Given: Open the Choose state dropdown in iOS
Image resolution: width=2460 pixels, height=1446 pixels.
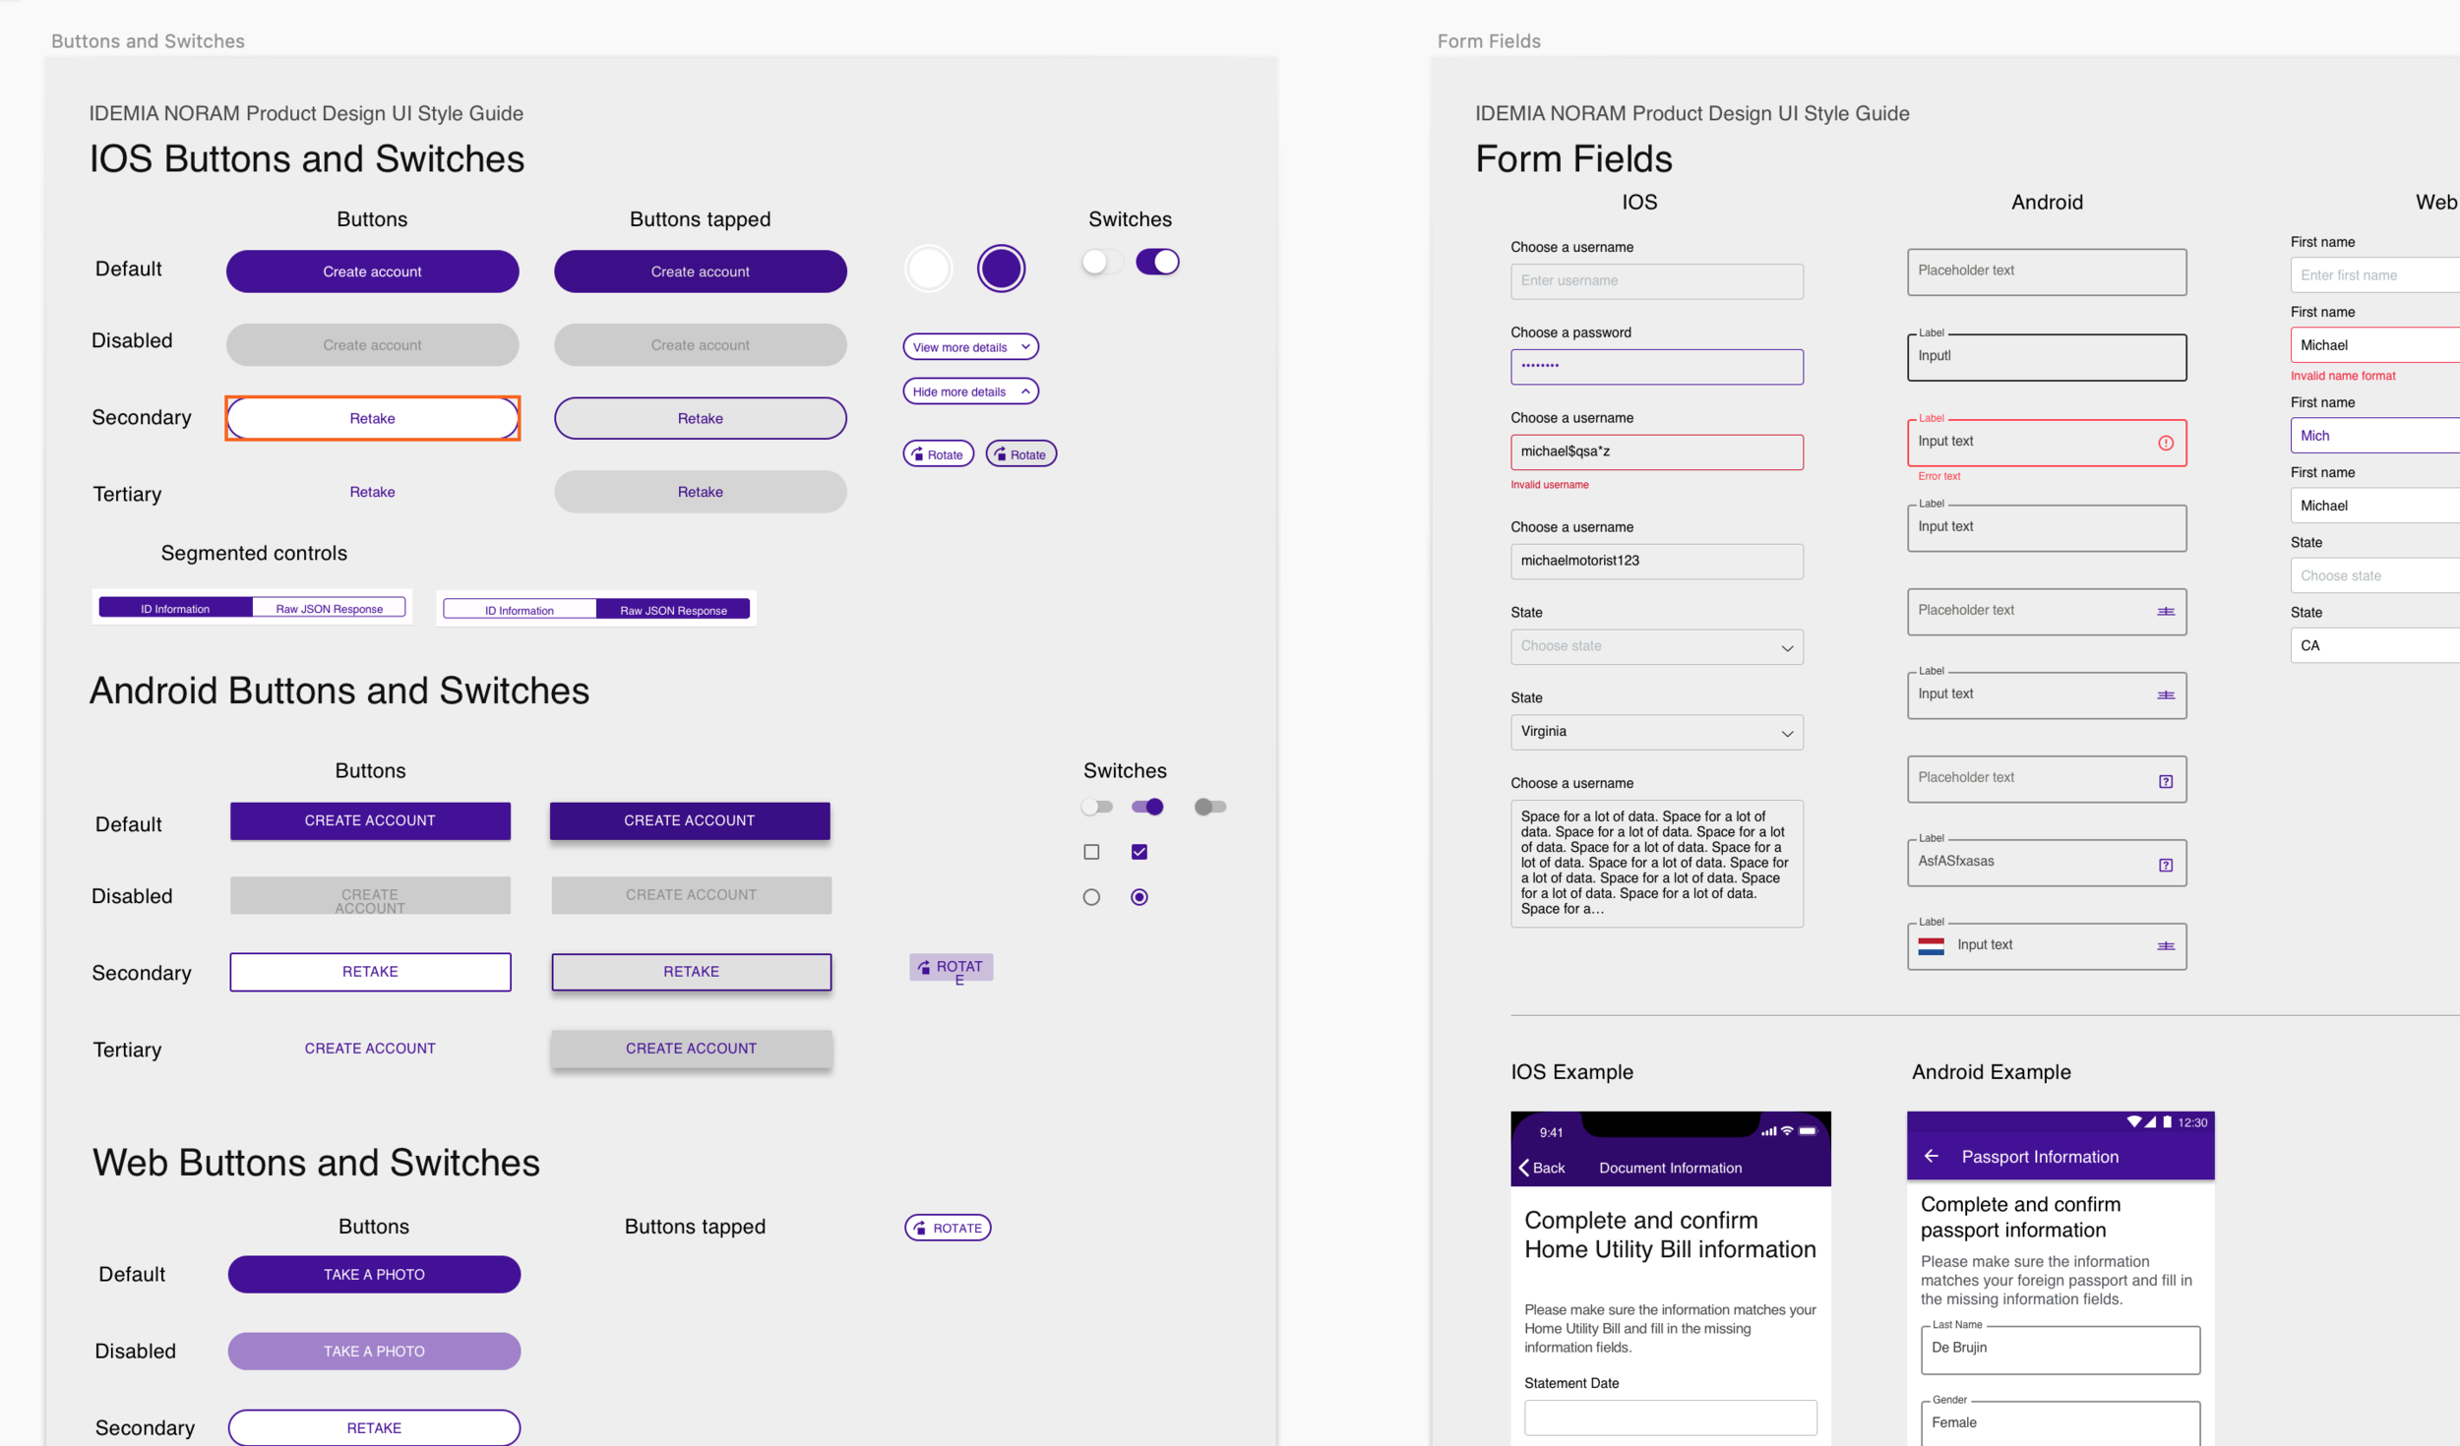Looking at the screenshot, I should (1656, 646).
